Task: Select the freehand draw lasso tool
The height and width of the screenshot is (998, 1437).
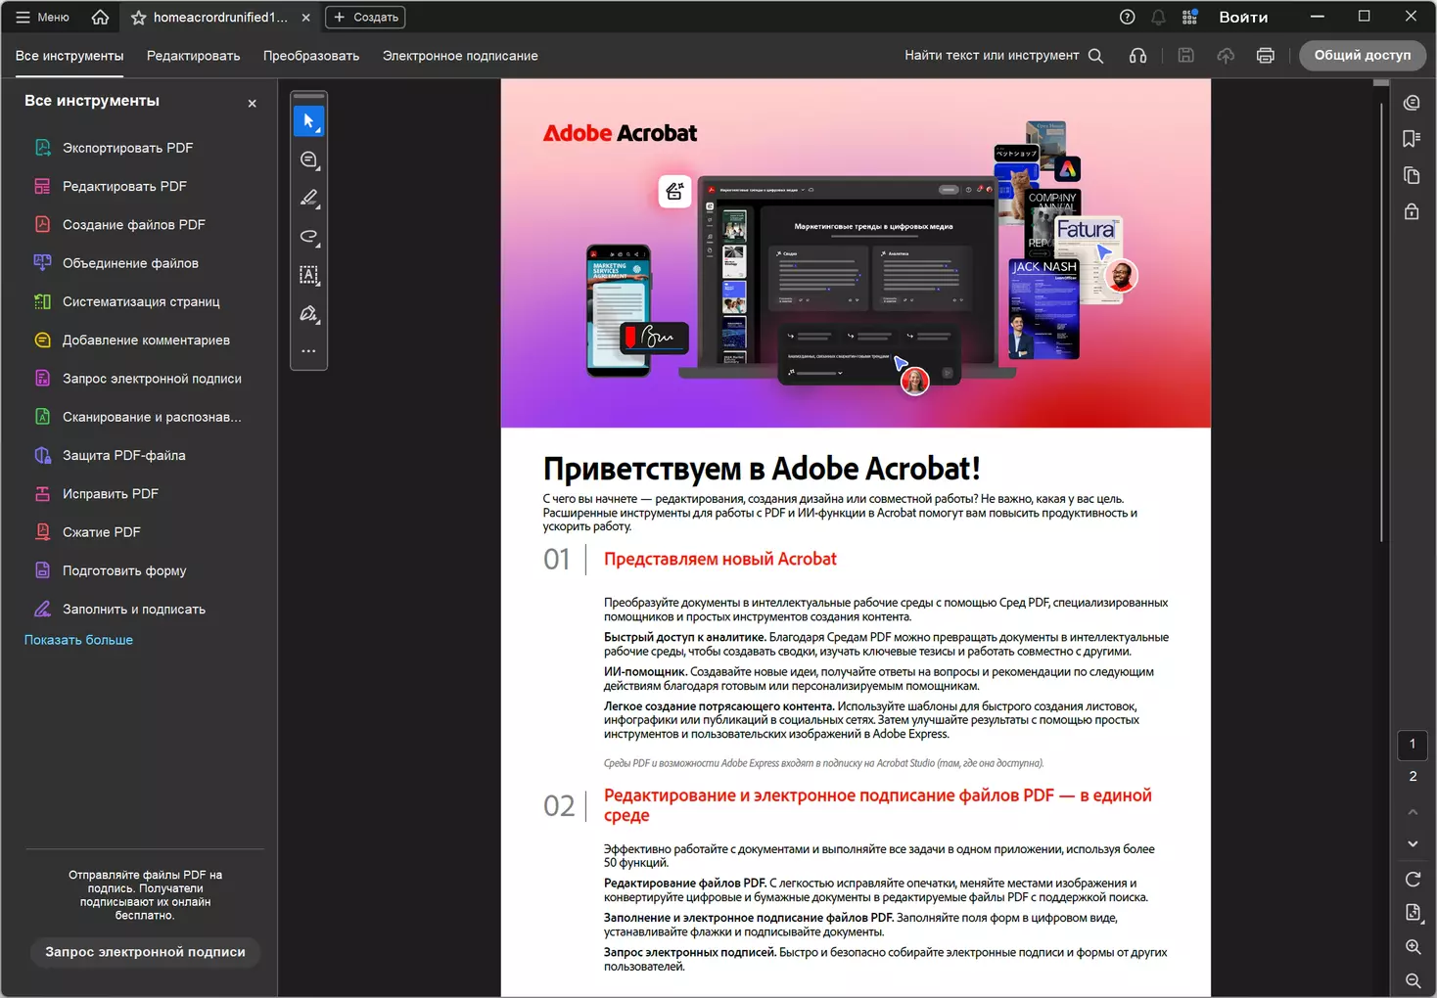Action: point(308,237)
